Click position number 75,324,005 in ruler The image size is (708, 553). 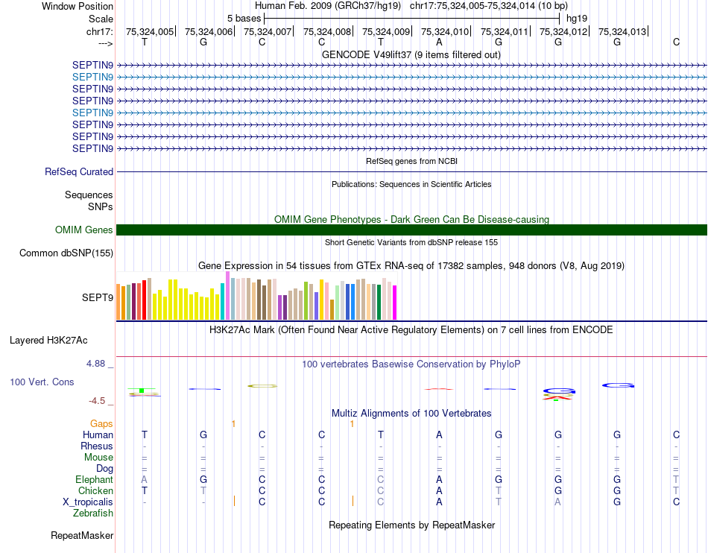point(150,31)
